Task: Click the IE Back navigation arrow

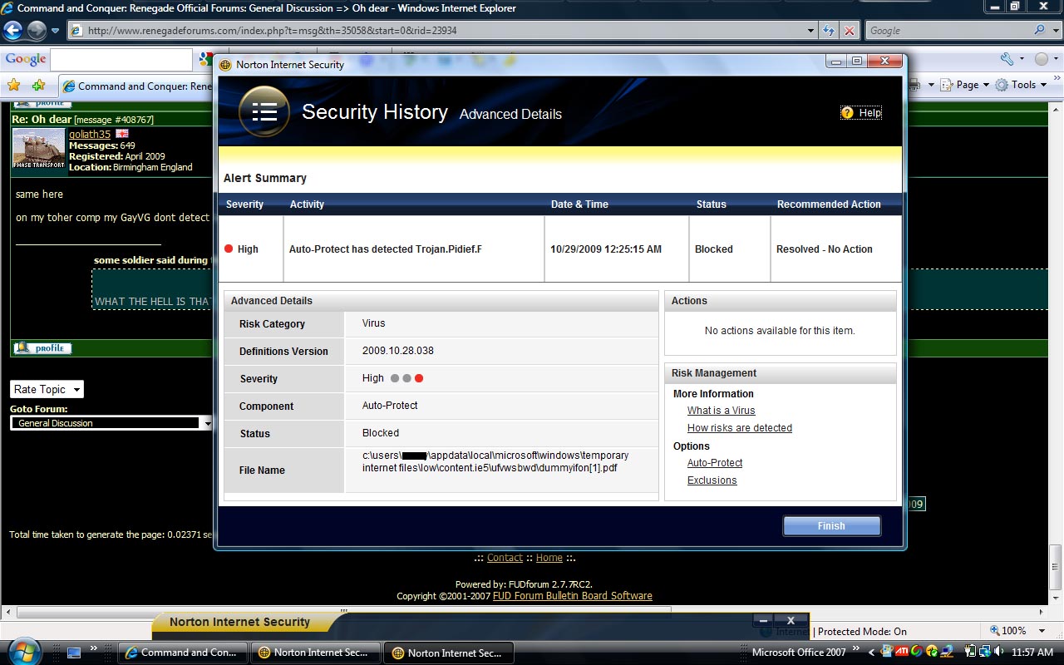Action: click(x=12, y=31)
